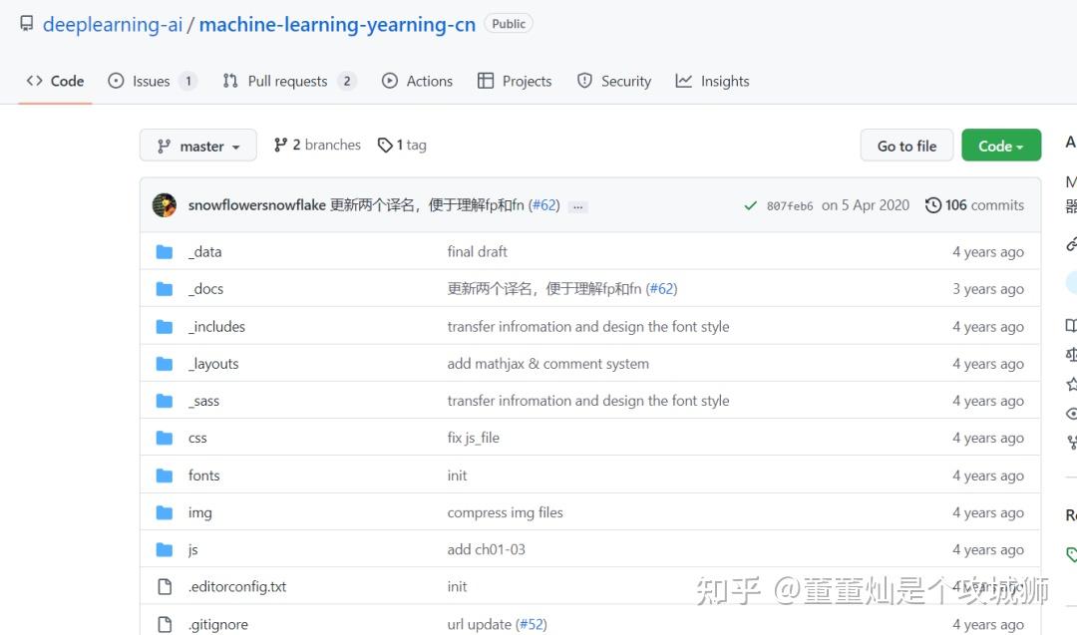Image resolution: width=1077 pixels, height=635 pixels.
Task: Open Actions via its play-circle icon
Action: [389, 81]
